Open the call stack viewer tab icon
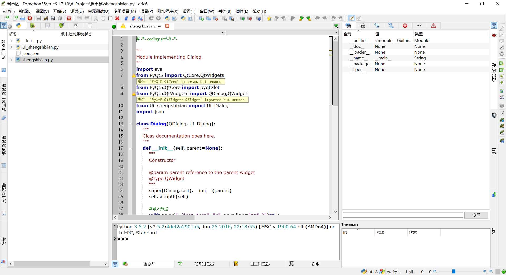Viewport: 506px width, 275px height. pos(377,26)
